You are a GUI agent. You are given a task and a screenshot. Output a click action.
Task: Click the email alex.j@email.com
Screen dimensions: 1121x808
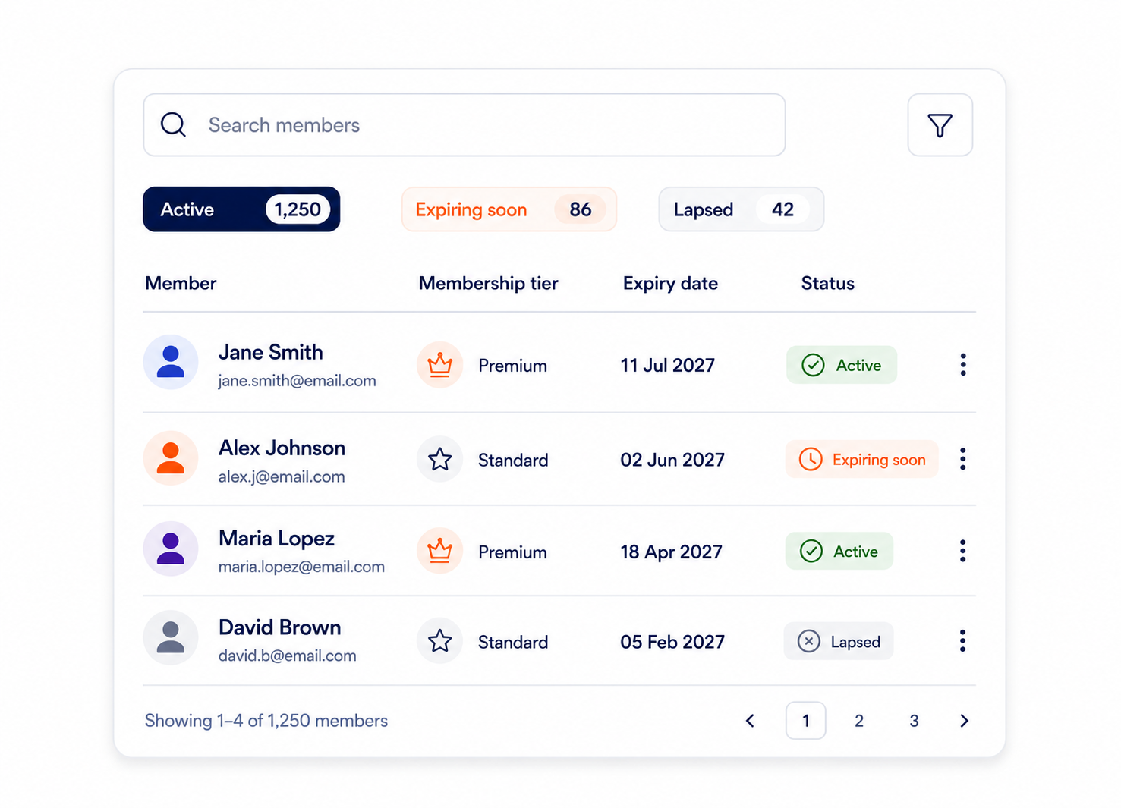click(x=282, y=476)
